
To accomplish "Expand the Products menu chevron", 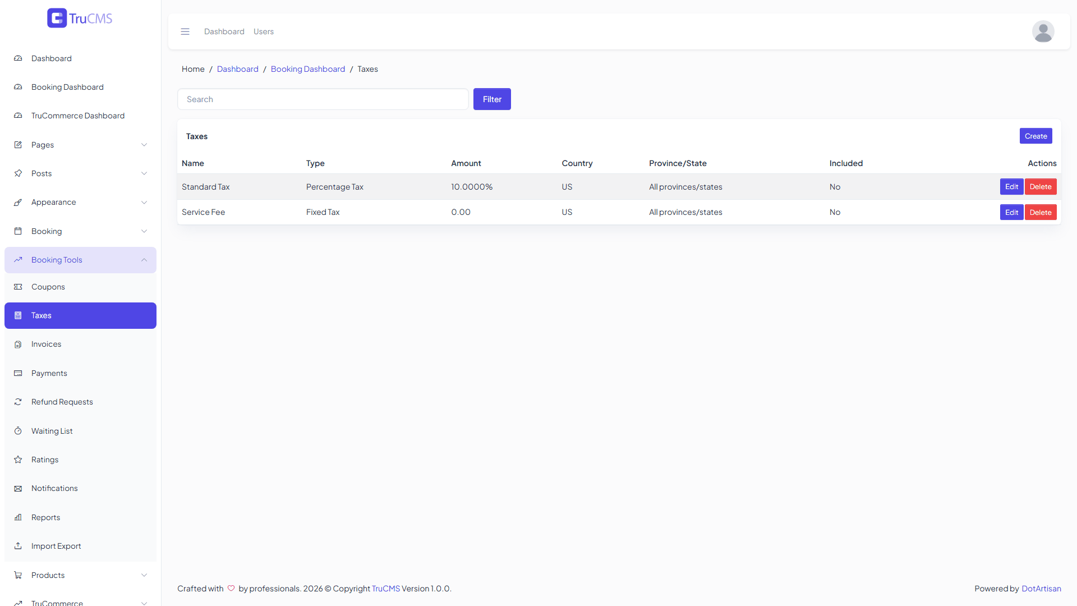I will coord(144,575).
